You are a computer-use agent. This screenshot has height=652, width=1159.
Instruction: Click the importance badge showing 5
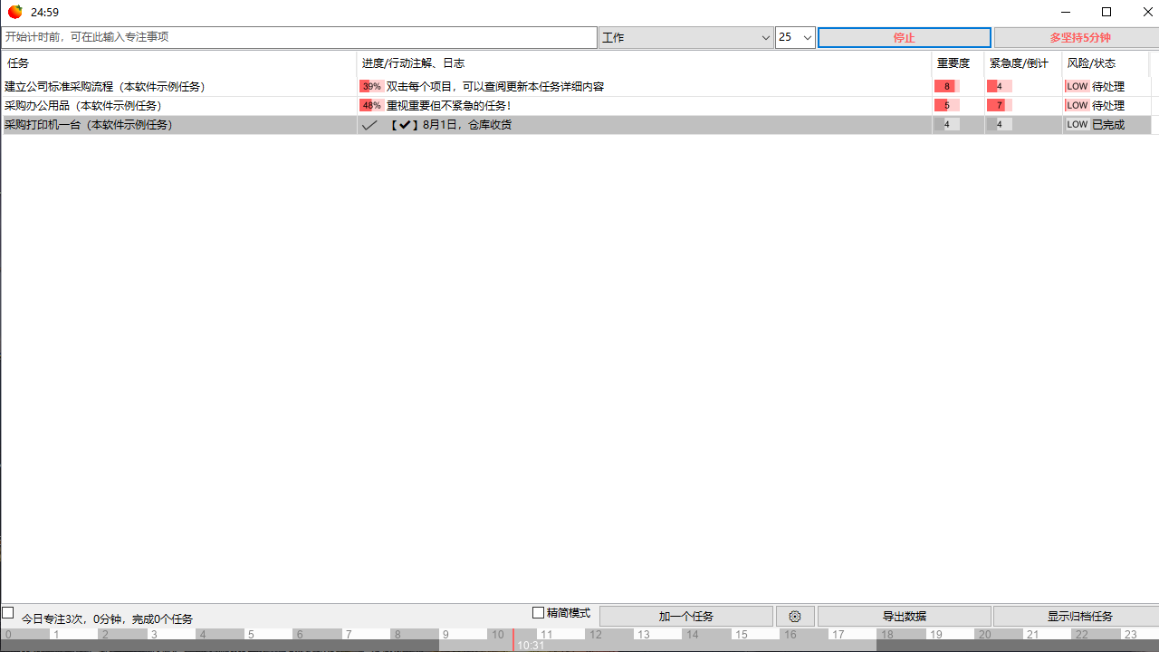pyautogui.click(x=946, y=105)
